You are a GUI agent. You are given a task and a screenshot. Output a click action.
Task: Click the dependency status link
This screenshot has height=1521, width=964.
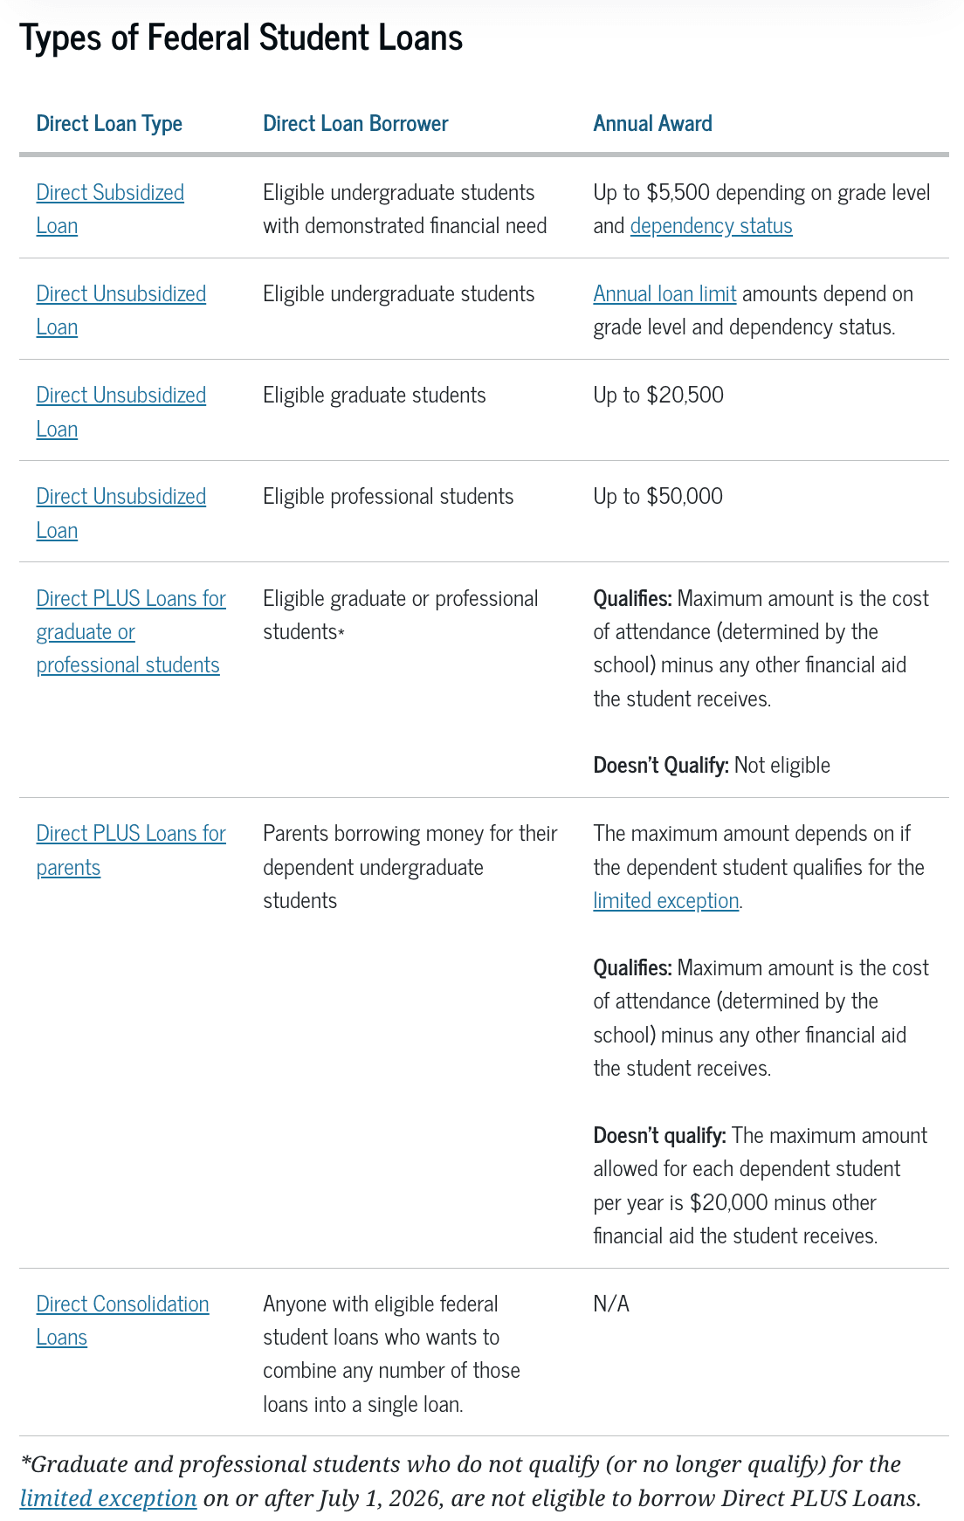[x=711, y=225]
